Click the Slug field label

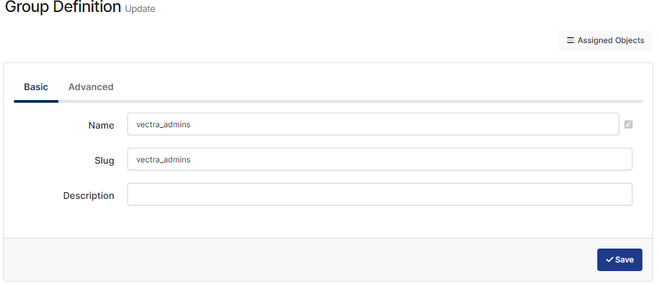(x=104, y=160)
